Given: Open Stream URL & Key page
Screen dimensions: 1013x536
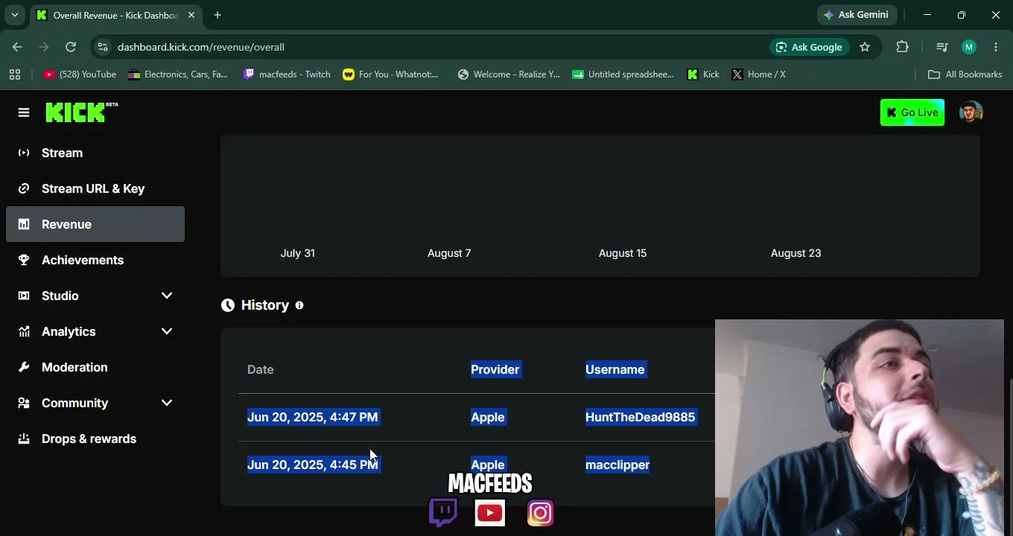Looking at the screenshot, I should pyautogui.click(x=95, y=188).
